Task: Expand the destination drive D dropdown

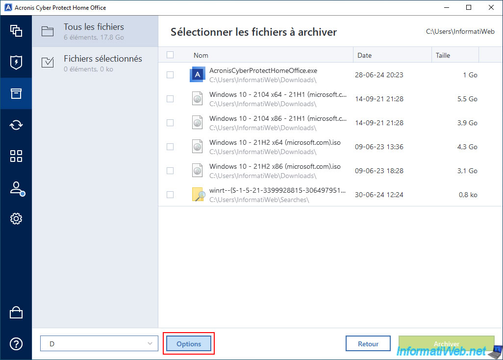Action: pos(99,344)
